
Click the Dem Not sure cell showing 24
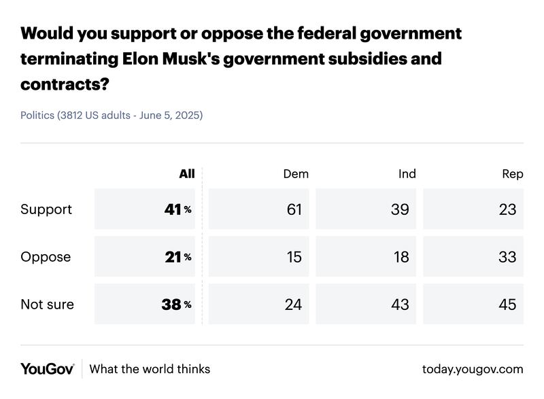pyautogui.click(x=258, y=305)
